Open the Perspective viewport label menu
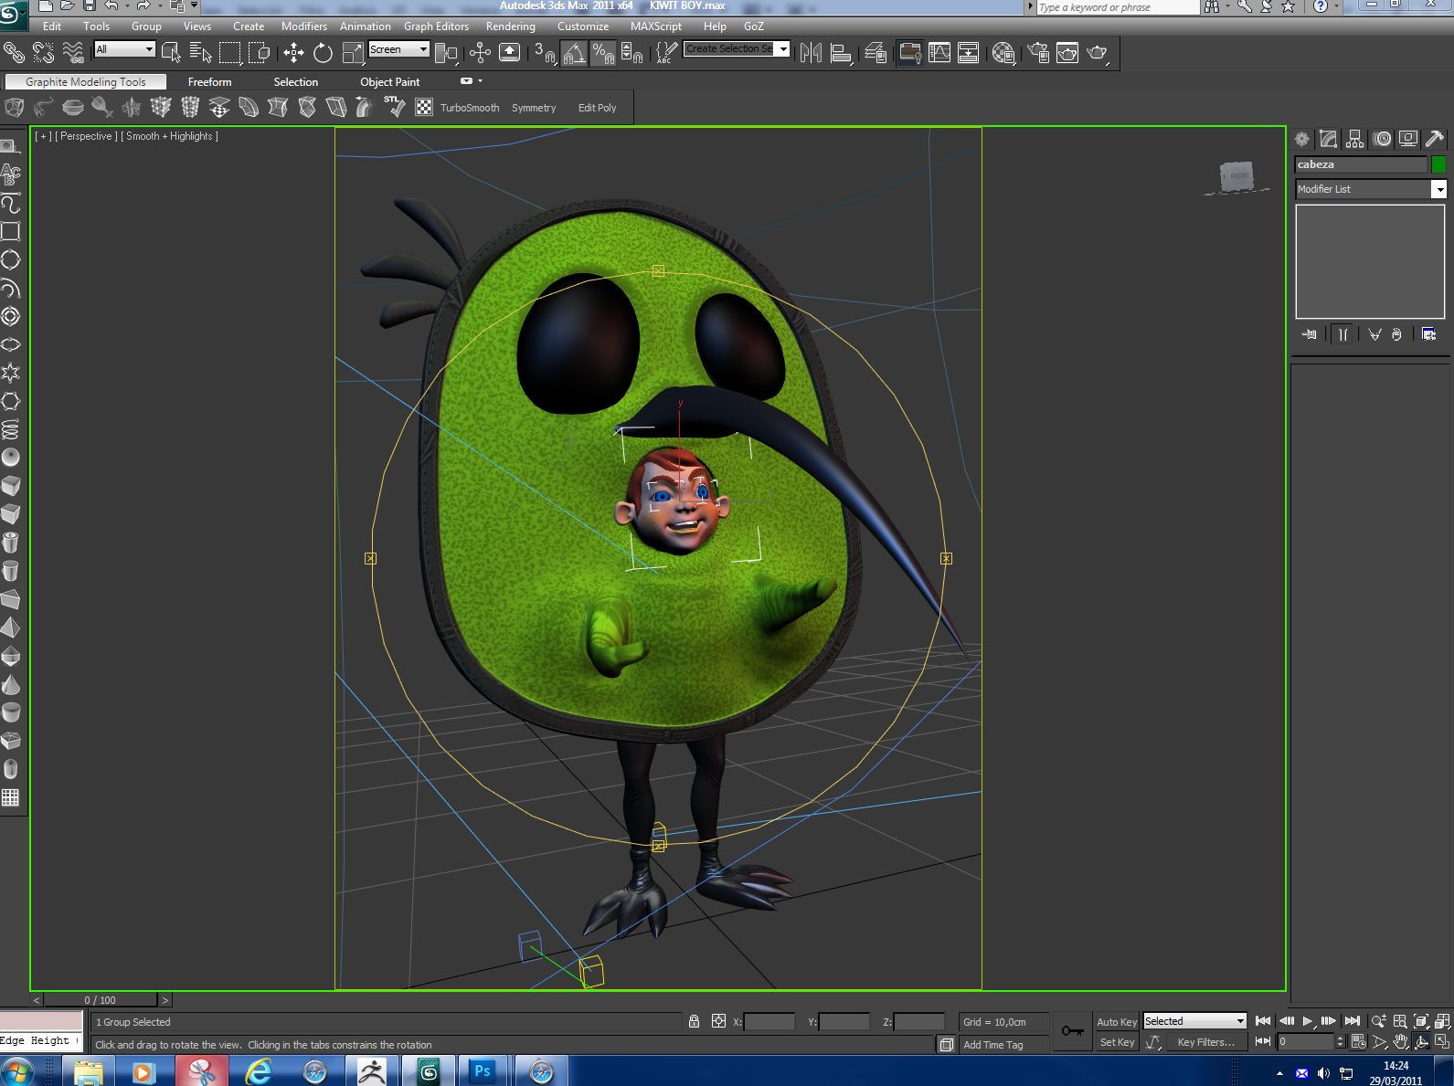Screen dimensions: 1454x1086 pyautogui.click(x=86, y=136)
